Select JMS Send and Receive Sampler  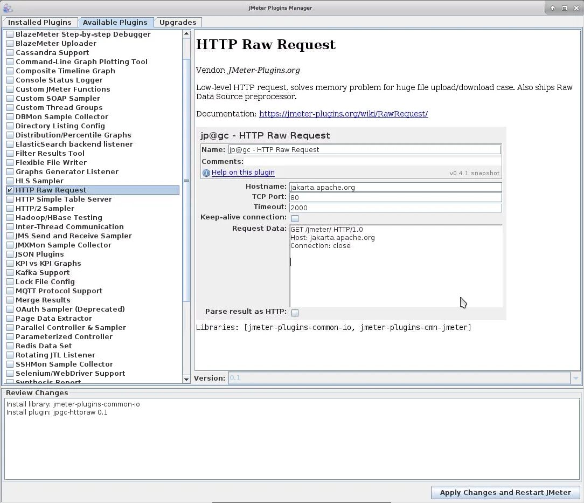(x=74, y=236)
